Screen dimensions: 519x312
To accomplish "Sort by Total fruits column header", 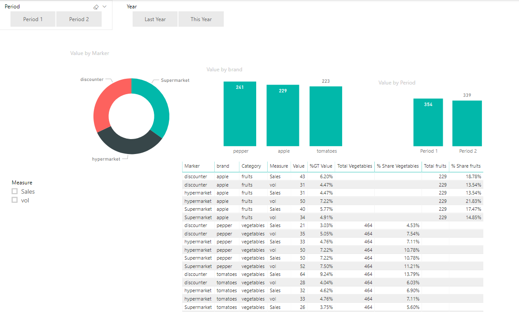I will click(435, 166).
